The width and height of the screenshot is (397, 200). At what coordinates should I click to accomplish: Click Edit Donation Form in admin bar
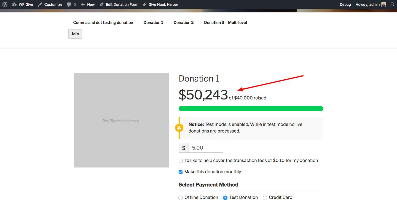tap(119, 4)
